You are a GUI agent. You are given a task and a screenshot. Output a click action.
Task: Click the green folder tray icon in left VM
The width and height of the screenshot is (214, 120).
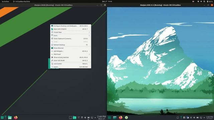(x=75, y=118)
